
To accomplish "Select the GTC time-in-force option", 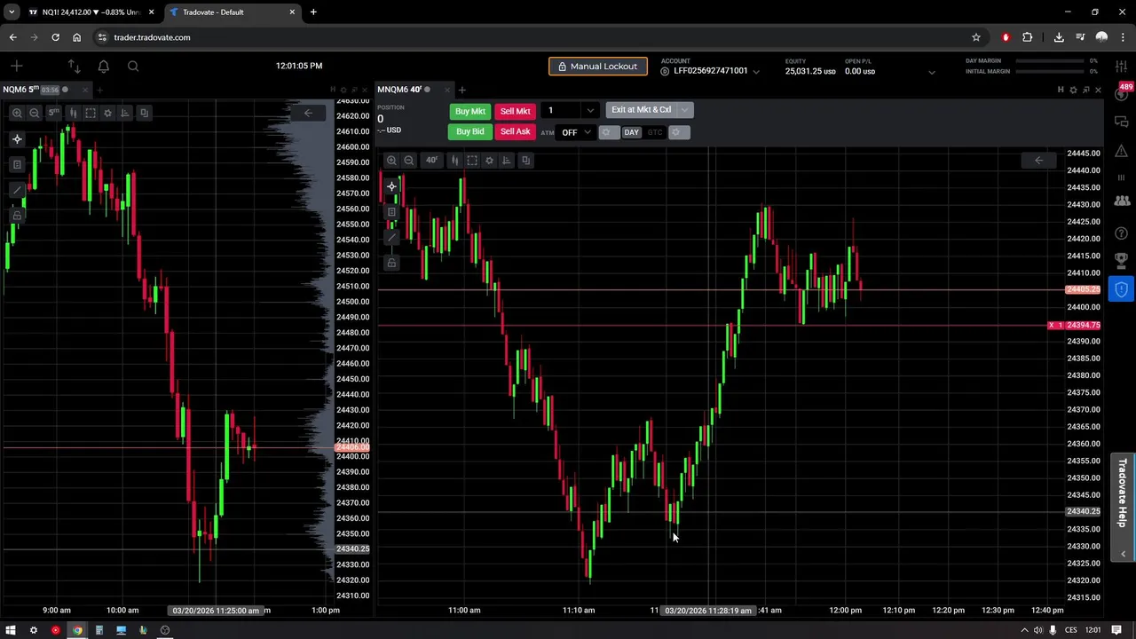I will click(654, 133).
